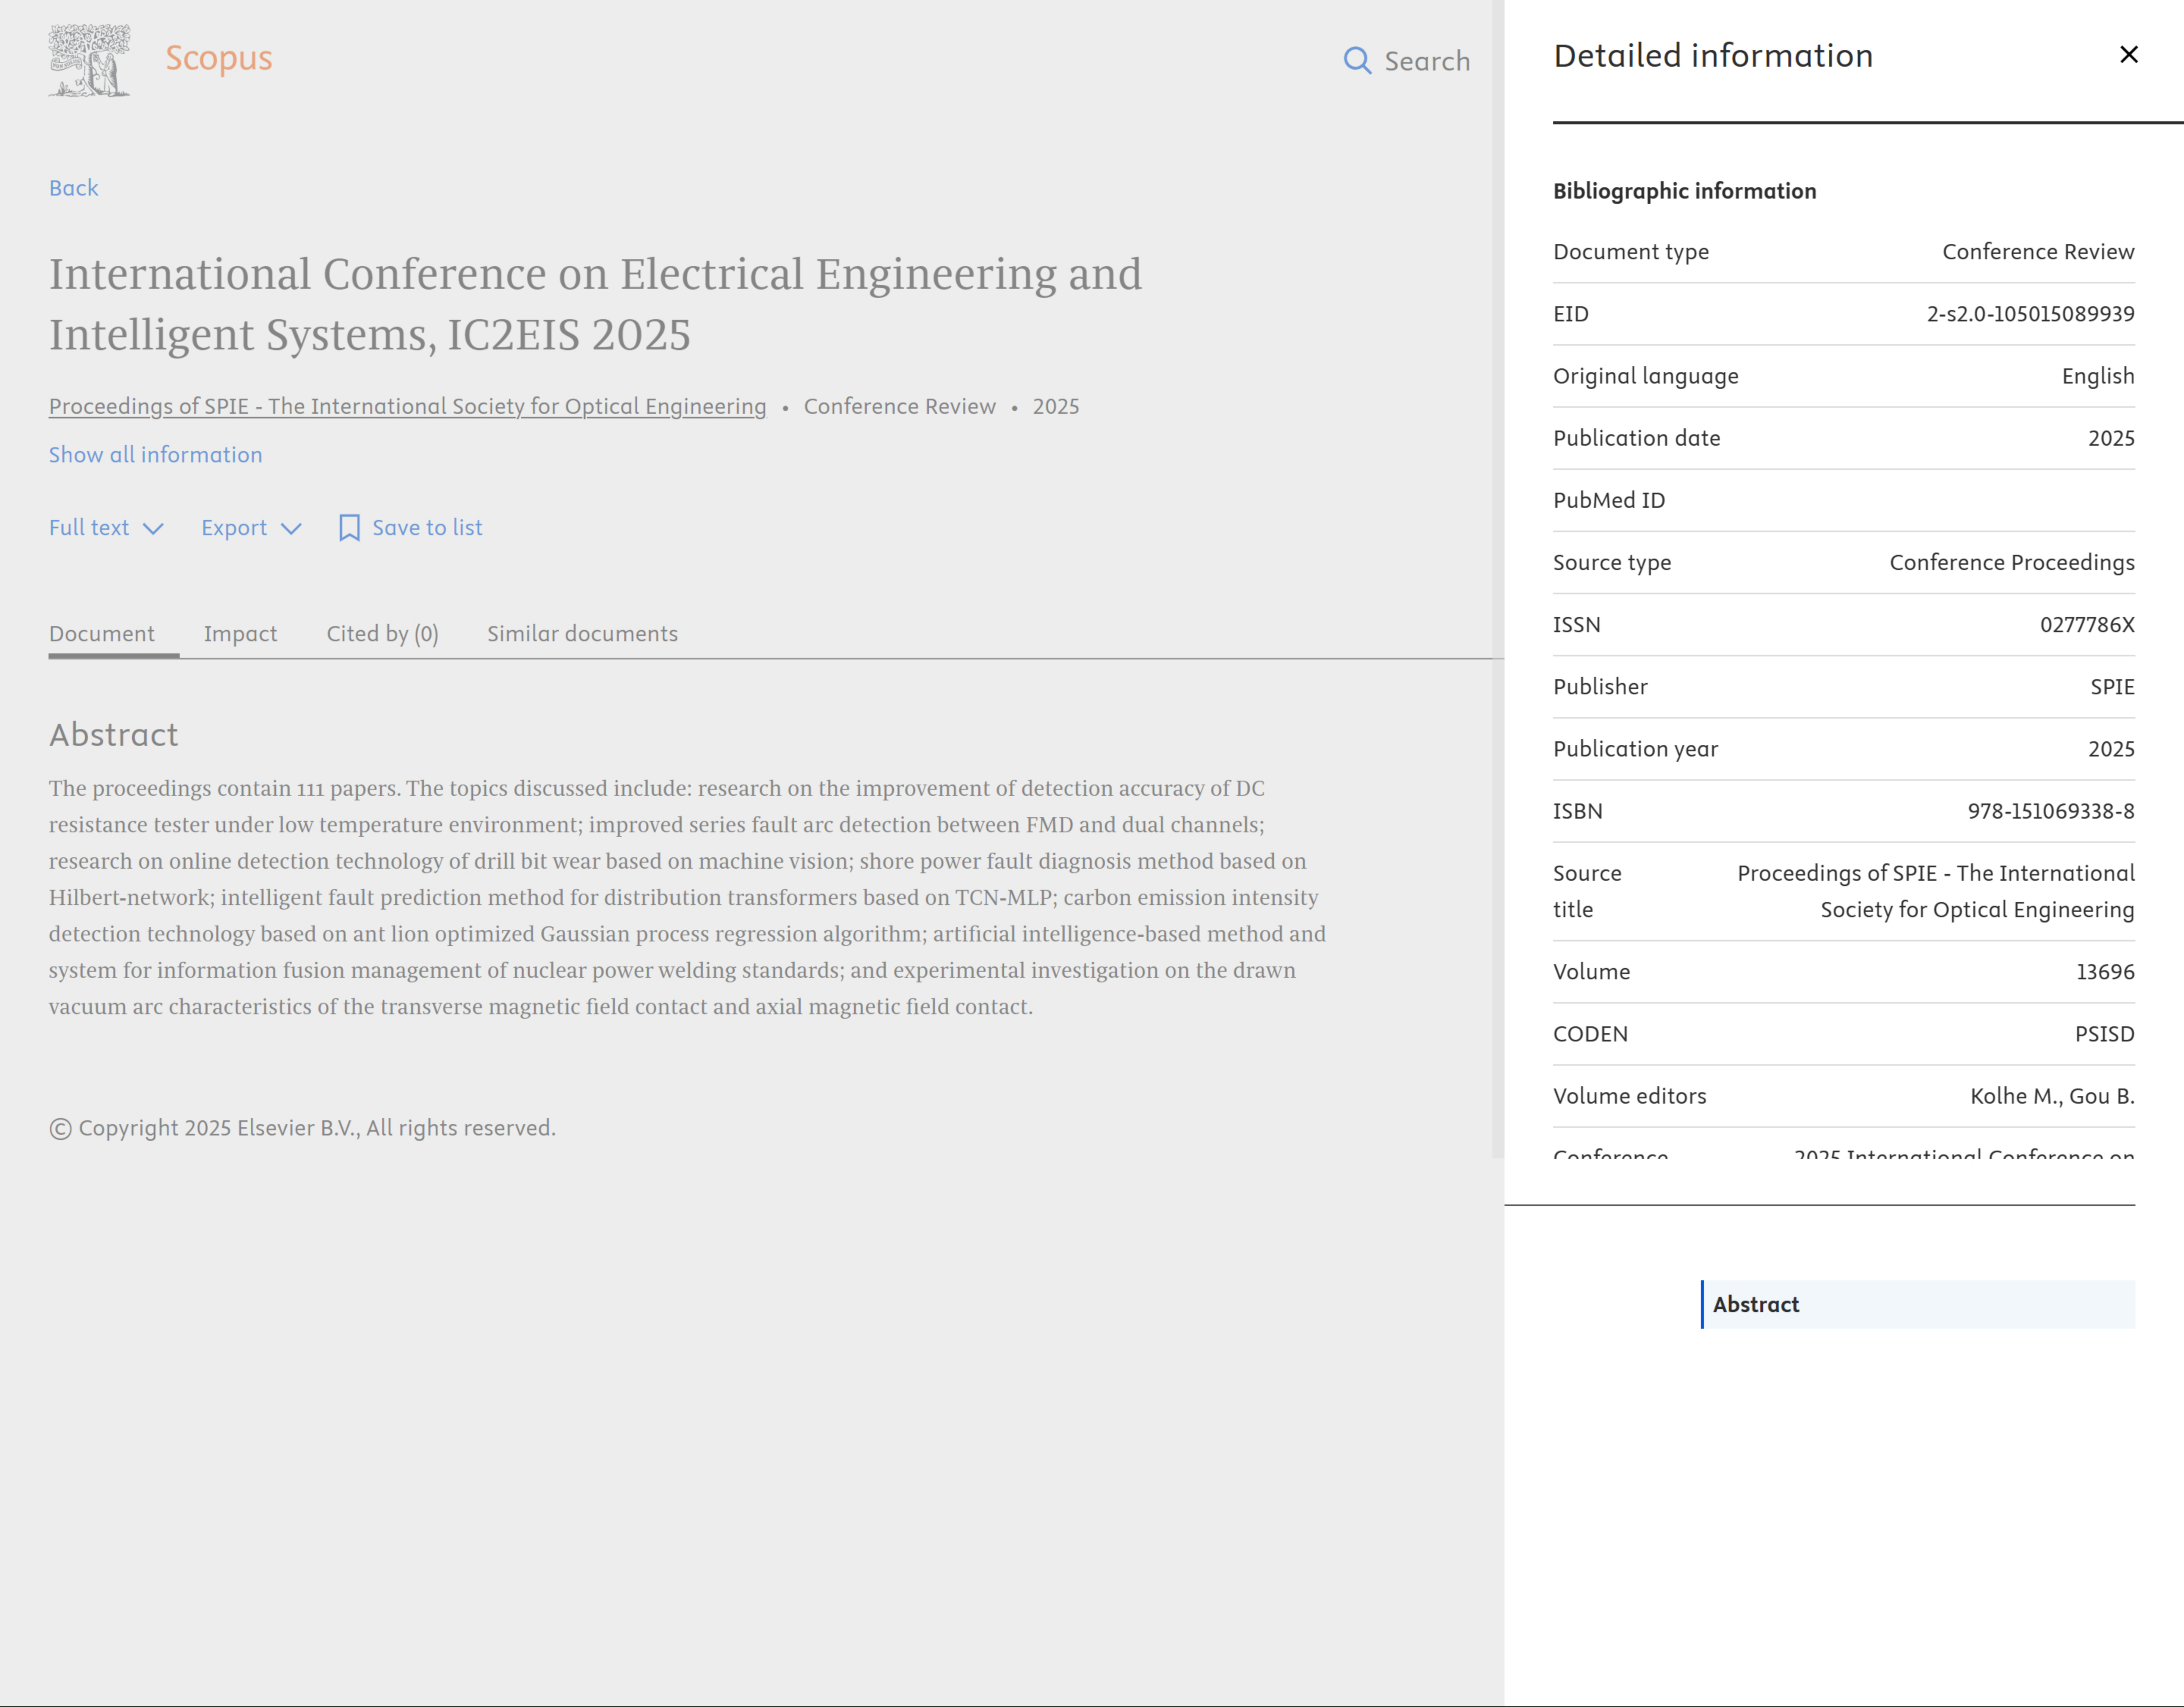
Task: Click the Save to list text
Action: click(x=427, y=528)
